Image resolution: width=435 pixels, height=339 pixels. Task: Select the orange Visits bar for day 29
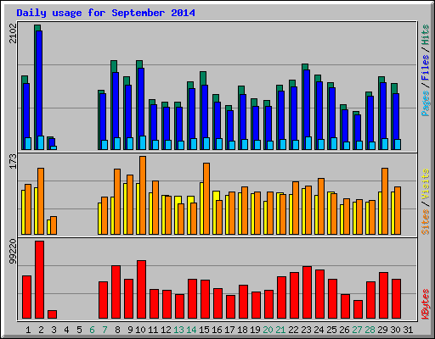[x=385, y=201]
